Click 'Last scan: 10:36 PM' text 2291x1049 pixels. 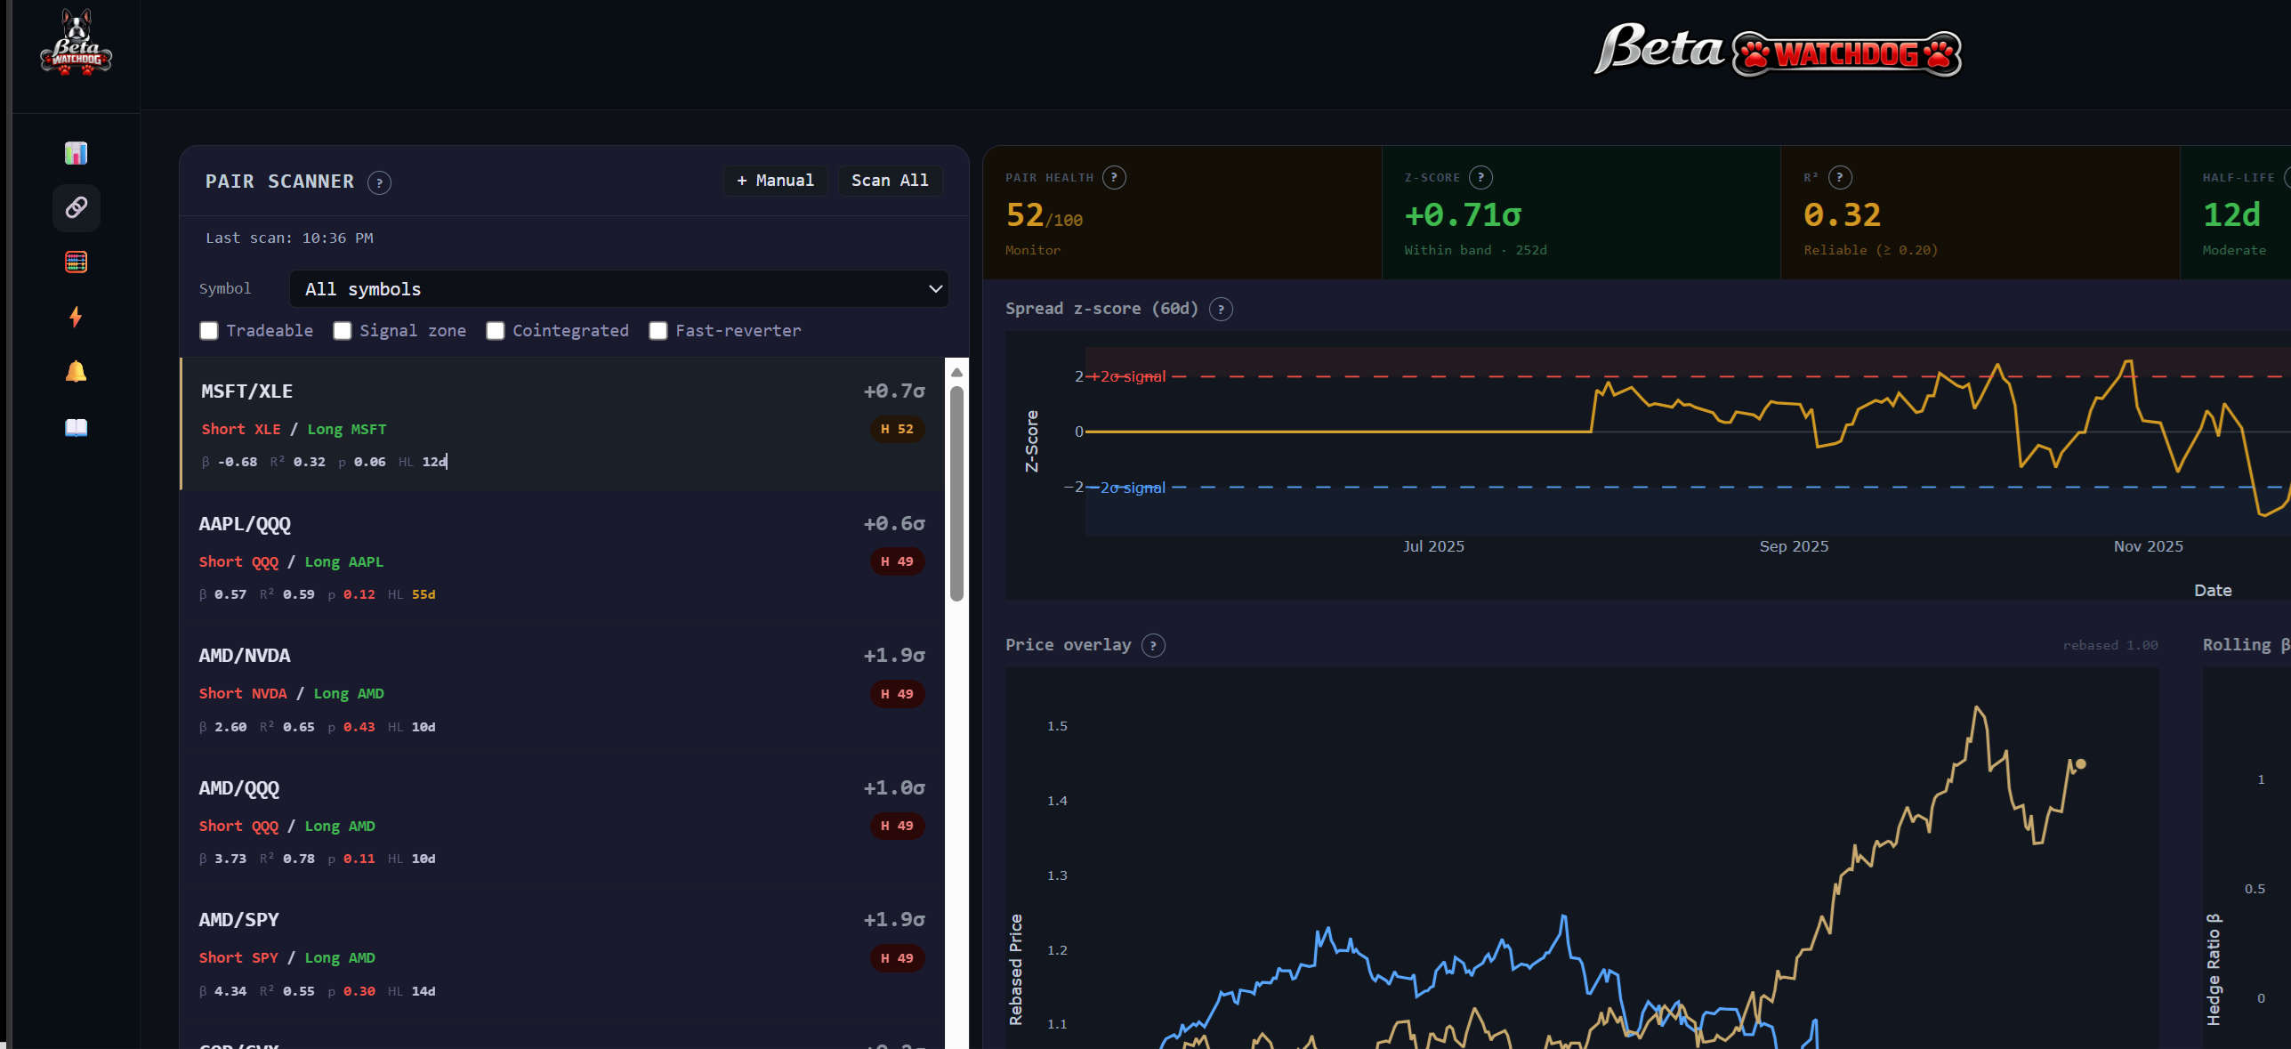click(289, 238)
